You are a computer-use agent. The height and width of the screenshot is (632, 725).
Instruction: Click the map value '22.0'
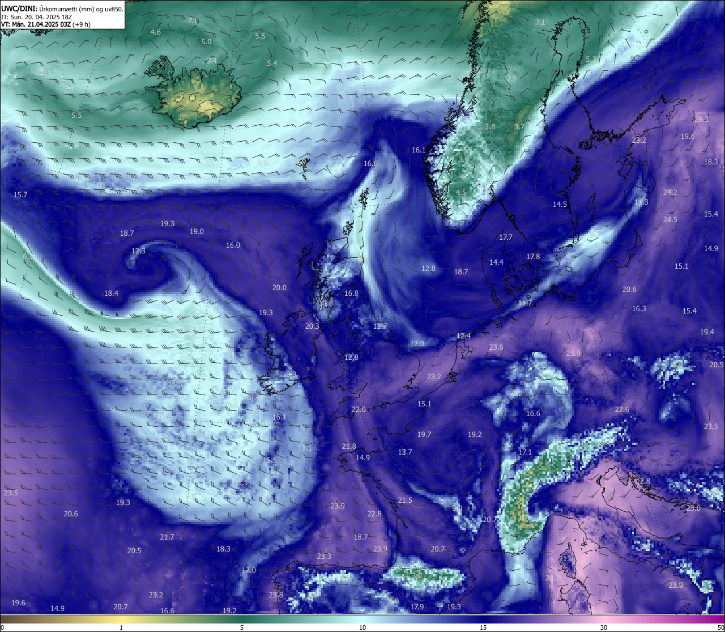point(359,410)
